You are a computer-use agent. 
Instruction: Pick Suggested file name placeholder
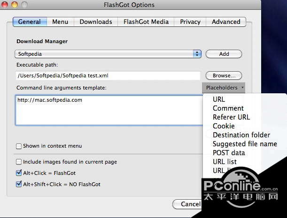click(245, 144)
